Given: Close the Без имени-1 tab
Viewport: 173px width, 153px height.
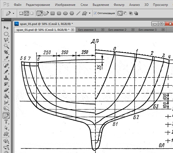Looking at the screenshot, I should point(103,30).
